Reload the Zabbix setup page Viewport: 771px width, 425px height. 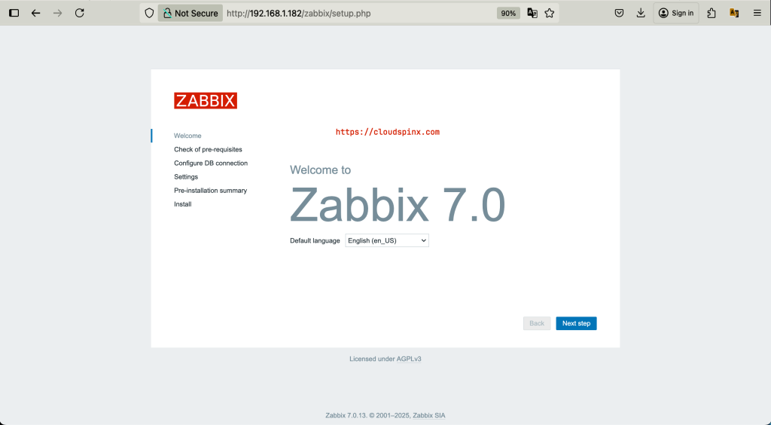pyautogui.click(x=79, y=14)
